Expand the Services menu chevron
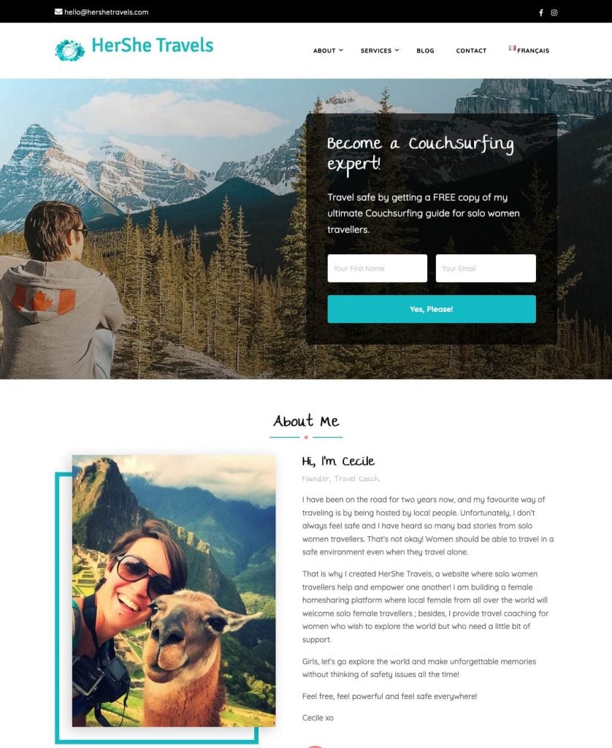The image size is (612, 748). pyautogui.click(x=397, y=50)
